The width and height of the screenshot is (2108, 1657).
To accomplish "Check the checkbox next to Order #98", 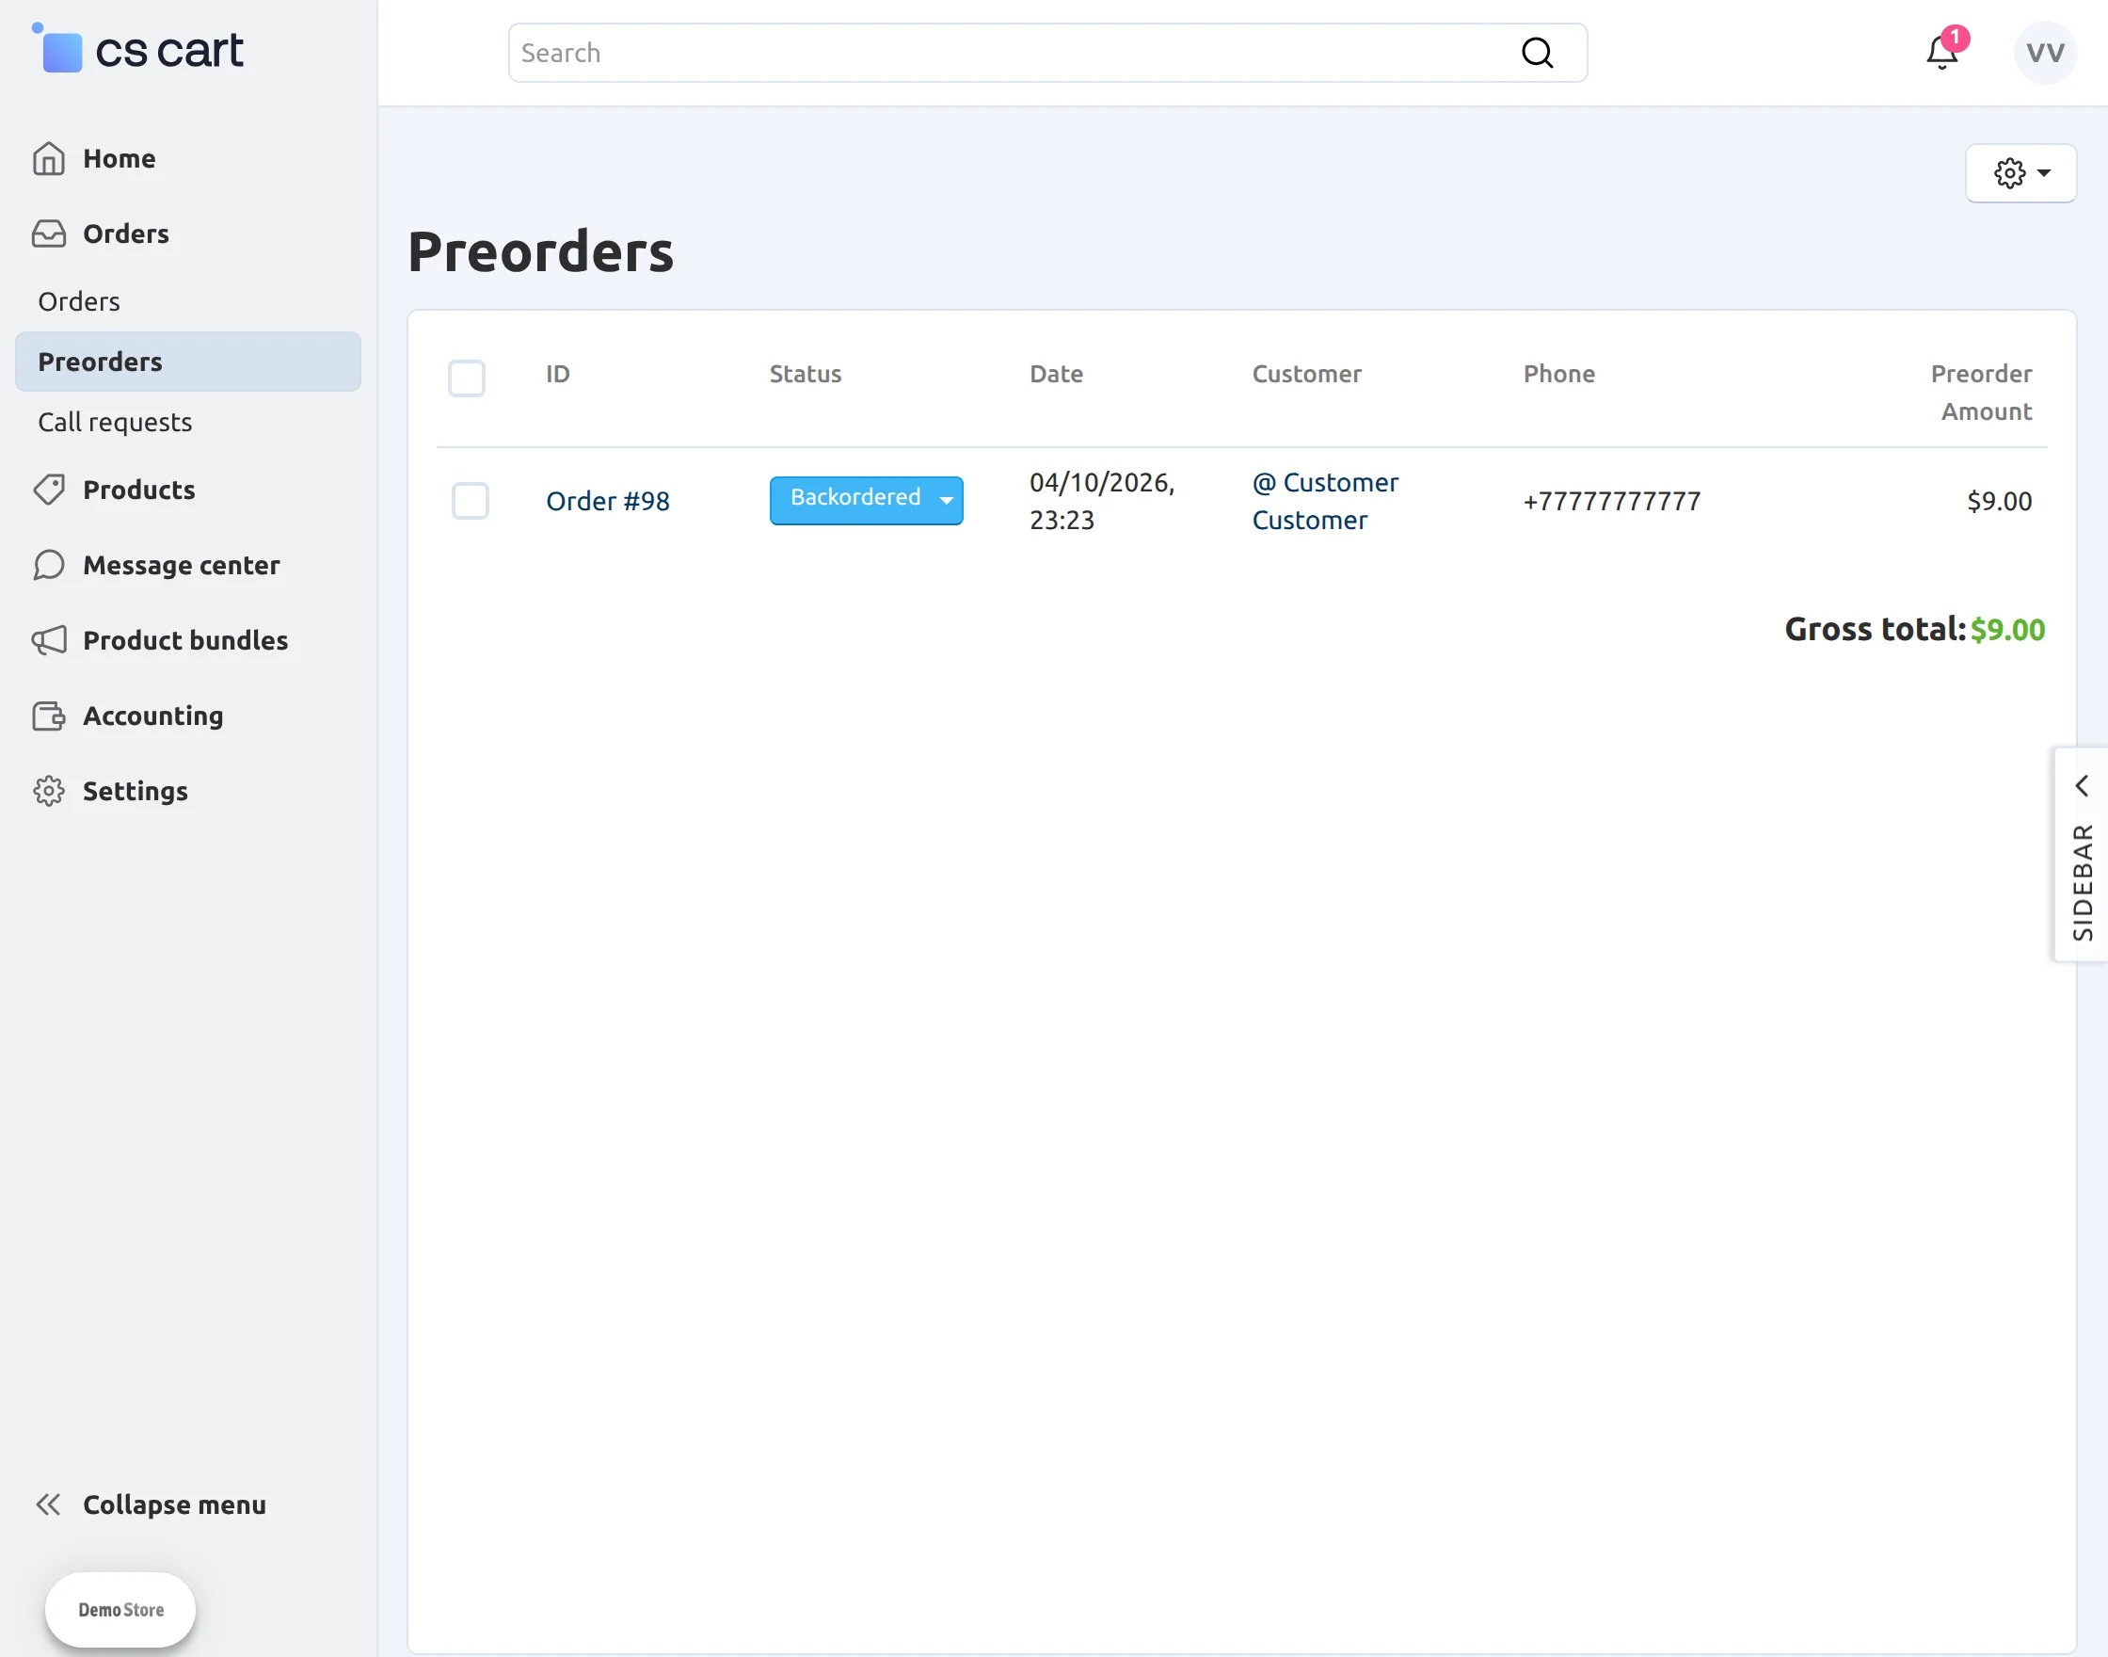I will (x=470, y=501).
